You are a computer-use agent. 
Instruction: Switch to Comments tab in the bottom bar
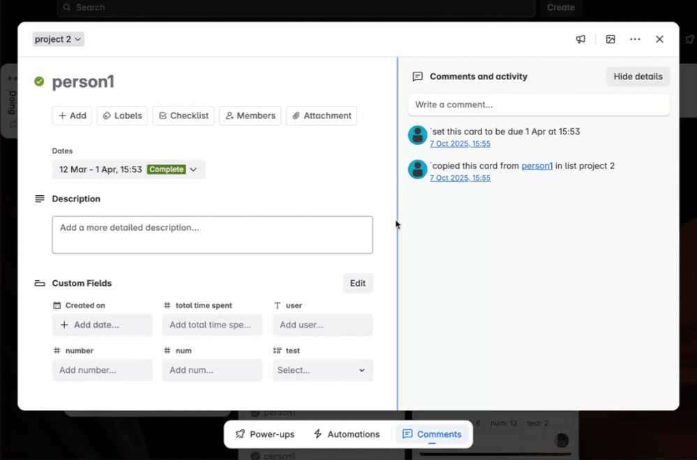click(x=432, y=434)
